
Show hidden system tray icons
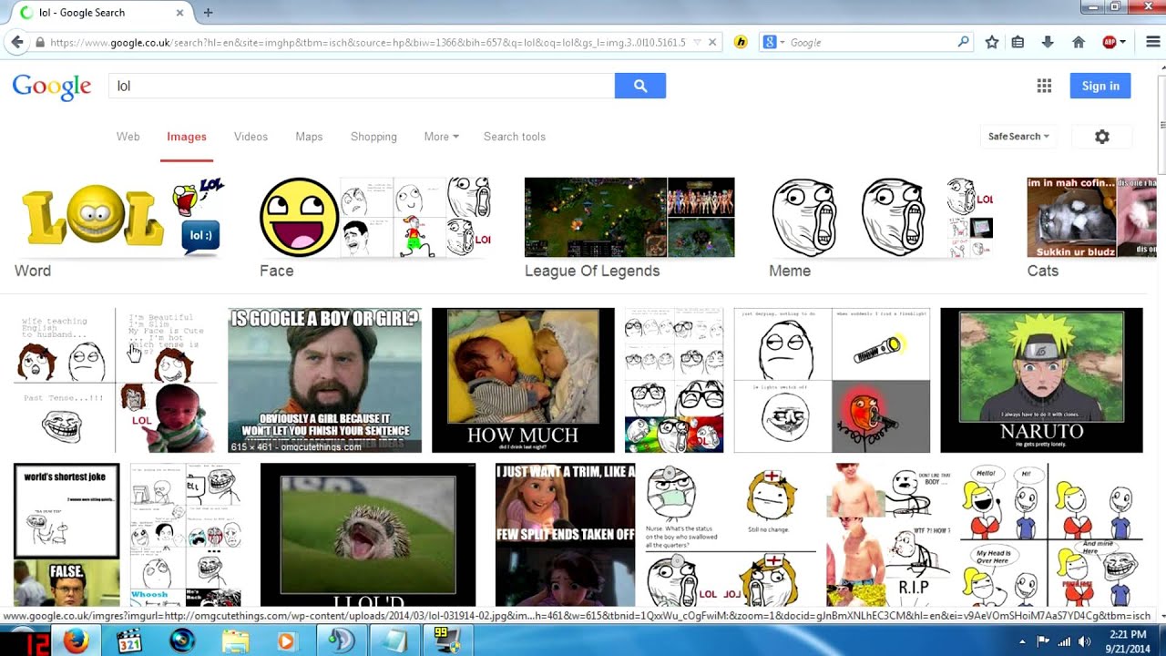click(x=1022, y=641)
